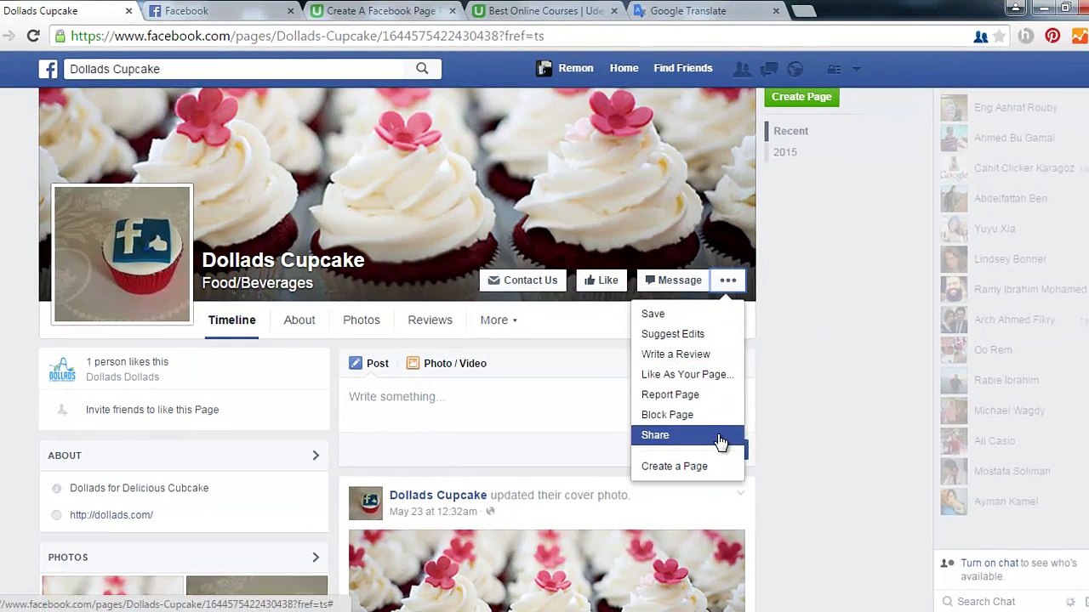1089x612 pixels.
Task: Click the people icon in the address bar
Action: [x=980, y=37]
